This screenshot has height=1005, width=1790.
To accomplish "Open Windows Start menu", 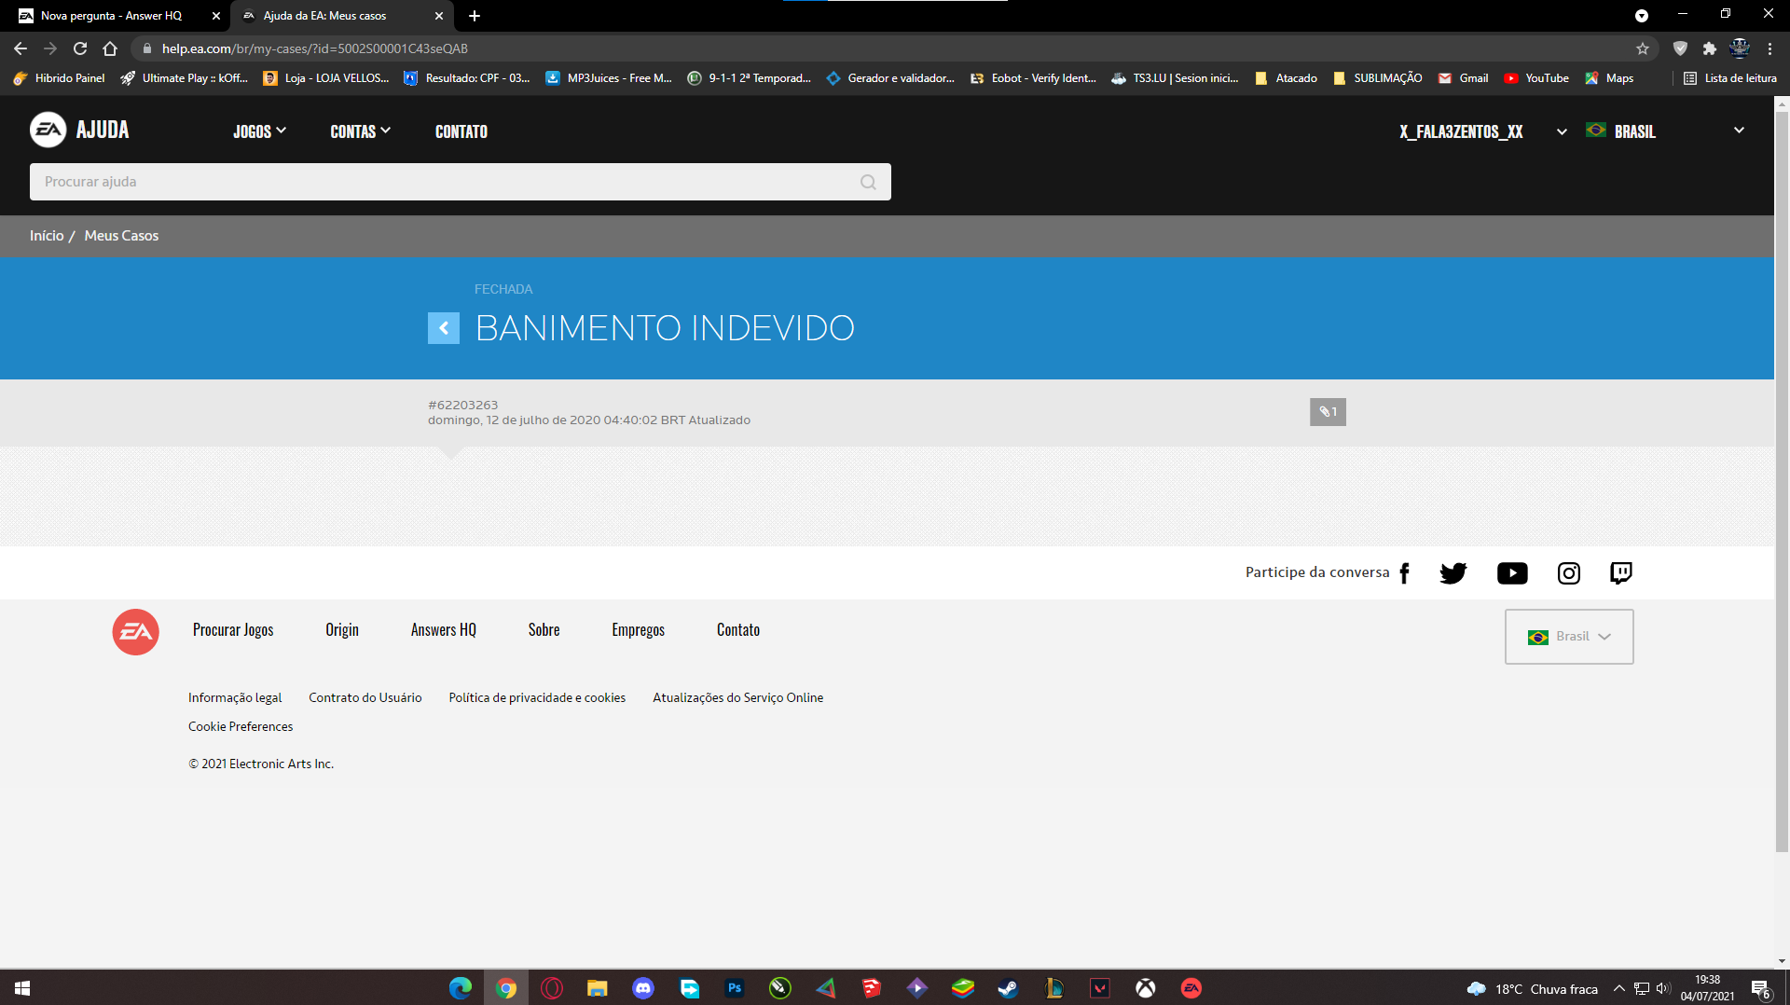I will 22,988.
